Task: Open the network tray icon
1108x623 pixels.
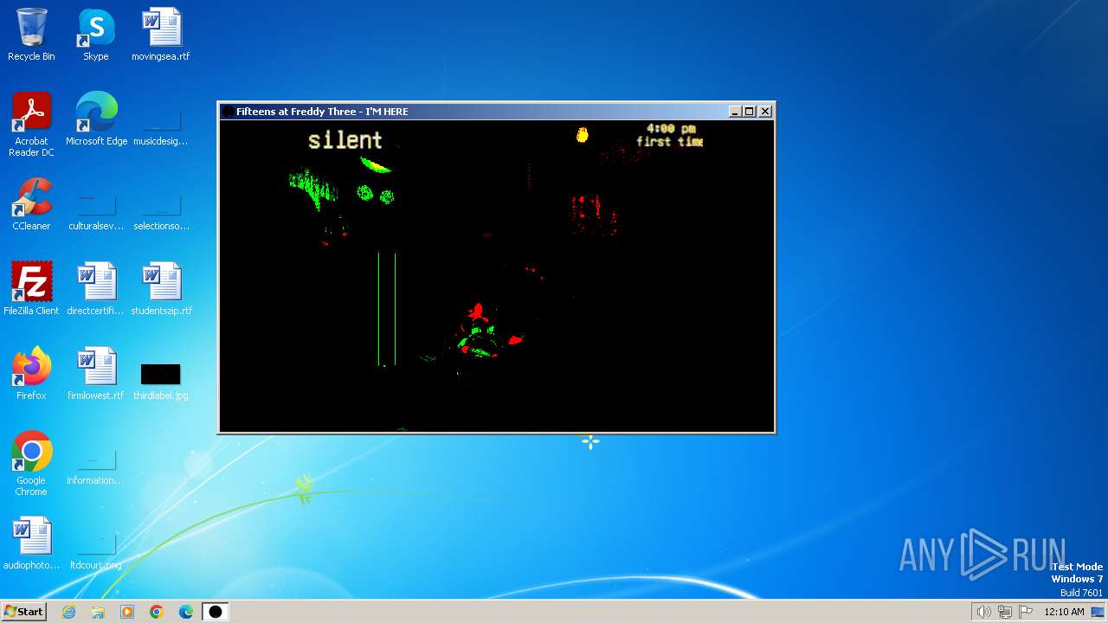Action: pyautogui.click(x=1005, y=612)
